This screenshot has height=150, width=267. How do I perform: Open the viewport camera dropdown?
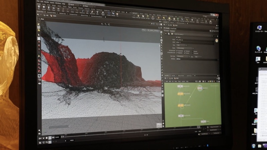pos(153,31)
